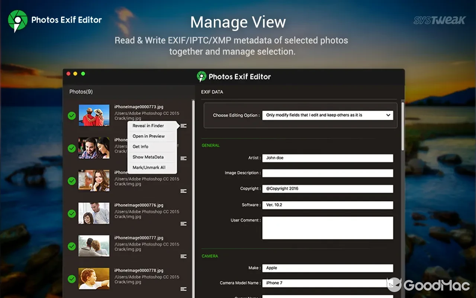Click the options icon below the smiling woman photo
476x298 pixels.
click(x=183, y=191)
